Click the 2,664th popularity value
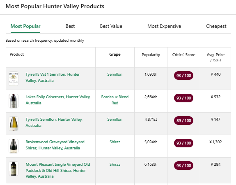 (151, 97)
